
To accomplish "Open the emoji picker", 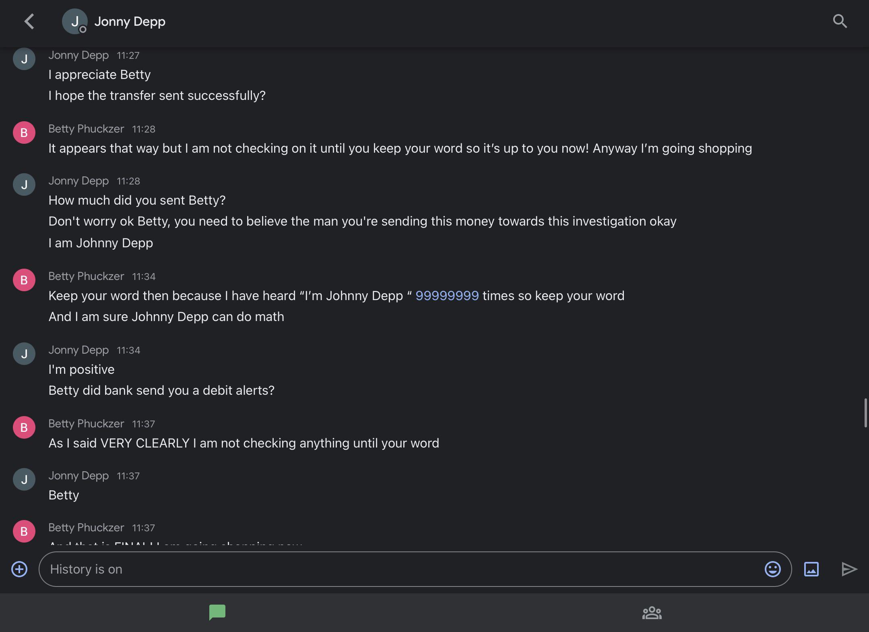I will point(772,569).
